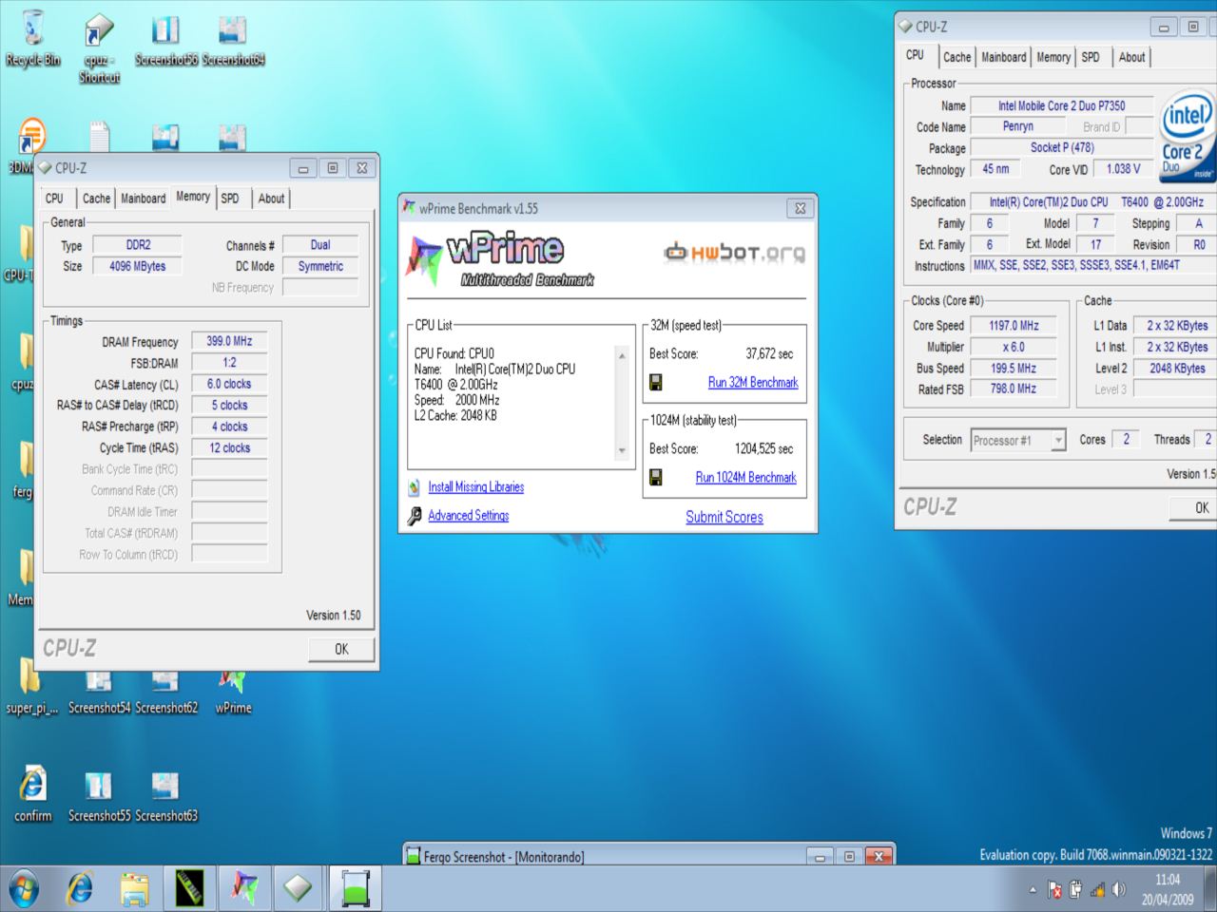Click the hwbot.org logo in wPrime
Image resolution: width=1217 pixels, height=912 pixels.
pyautogui.click(x=734, y=252)
